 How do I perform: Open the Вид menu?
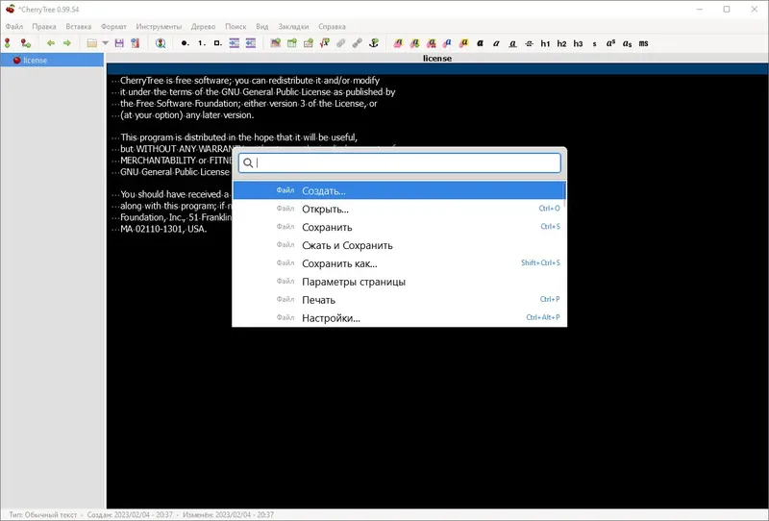click(x=261, y=27)
